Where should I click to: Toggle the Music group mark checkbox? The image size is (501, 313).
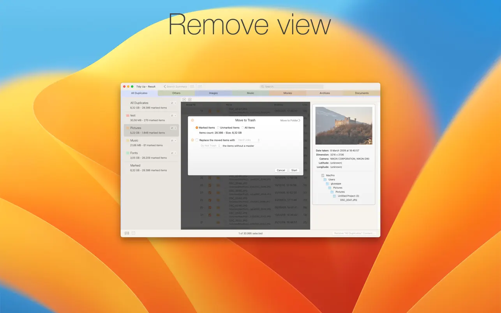click(172, 141)
